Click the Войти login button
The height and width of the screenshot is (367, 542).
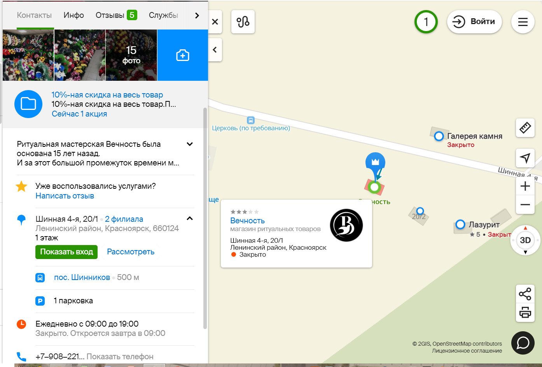pyautogui.click(x=474, y=22)
